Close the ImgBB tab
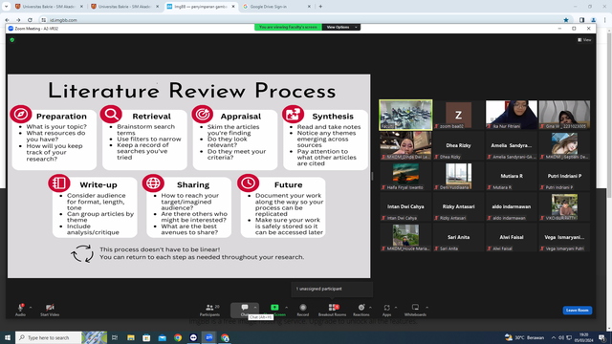 [233, 7]
